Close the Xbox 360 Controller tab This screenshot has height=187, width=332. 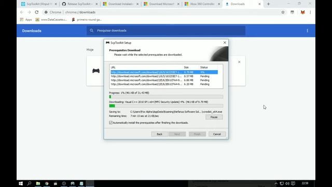(219, 4)
